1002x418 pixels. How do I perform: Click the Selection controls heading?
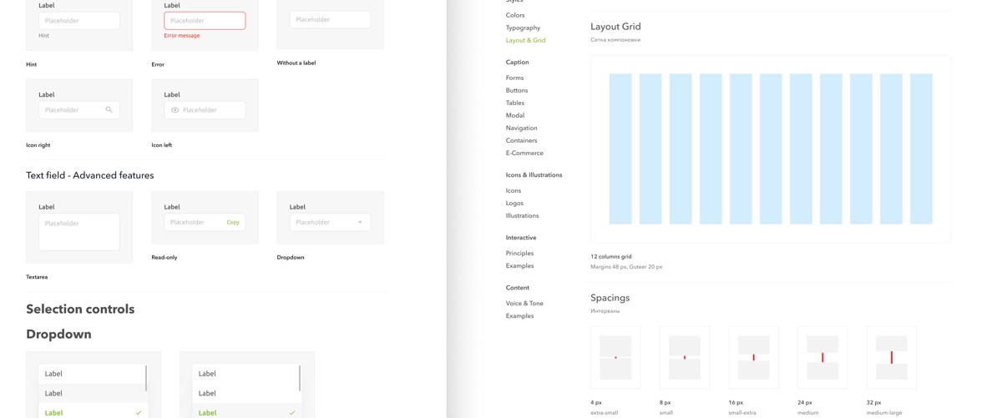pyautogui.click(x=80, y=309)
